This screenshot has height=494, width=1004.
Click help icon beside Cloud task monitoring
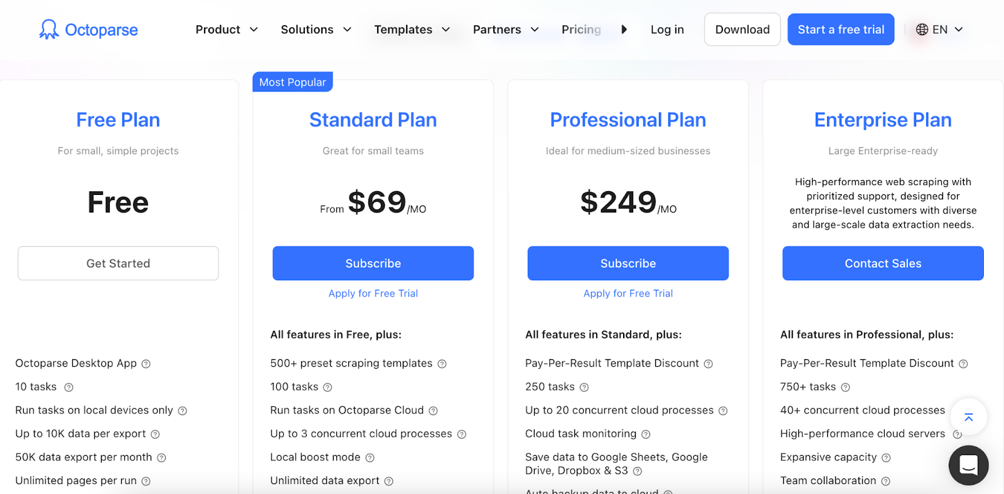646,434
